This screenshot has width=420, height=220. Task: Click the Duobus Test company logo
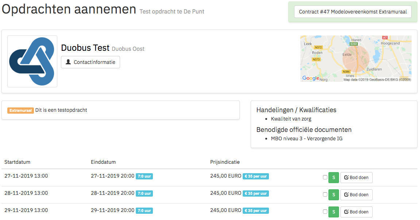coord(32,61)
